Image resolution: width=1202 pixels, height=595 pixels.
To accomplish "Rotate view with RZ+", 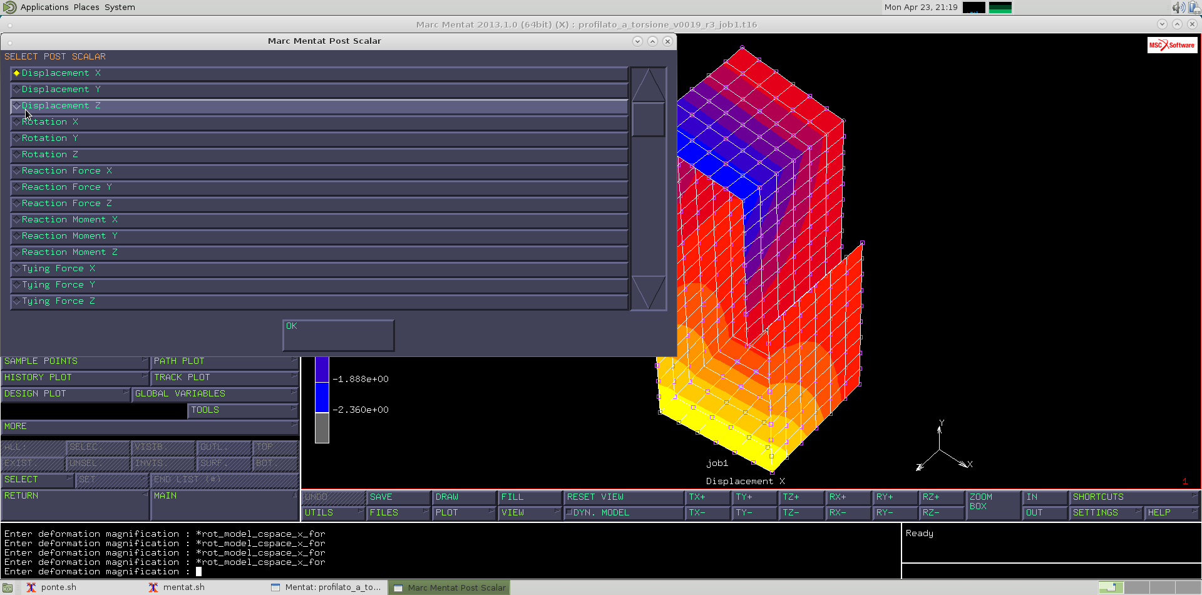I will 943,497.
